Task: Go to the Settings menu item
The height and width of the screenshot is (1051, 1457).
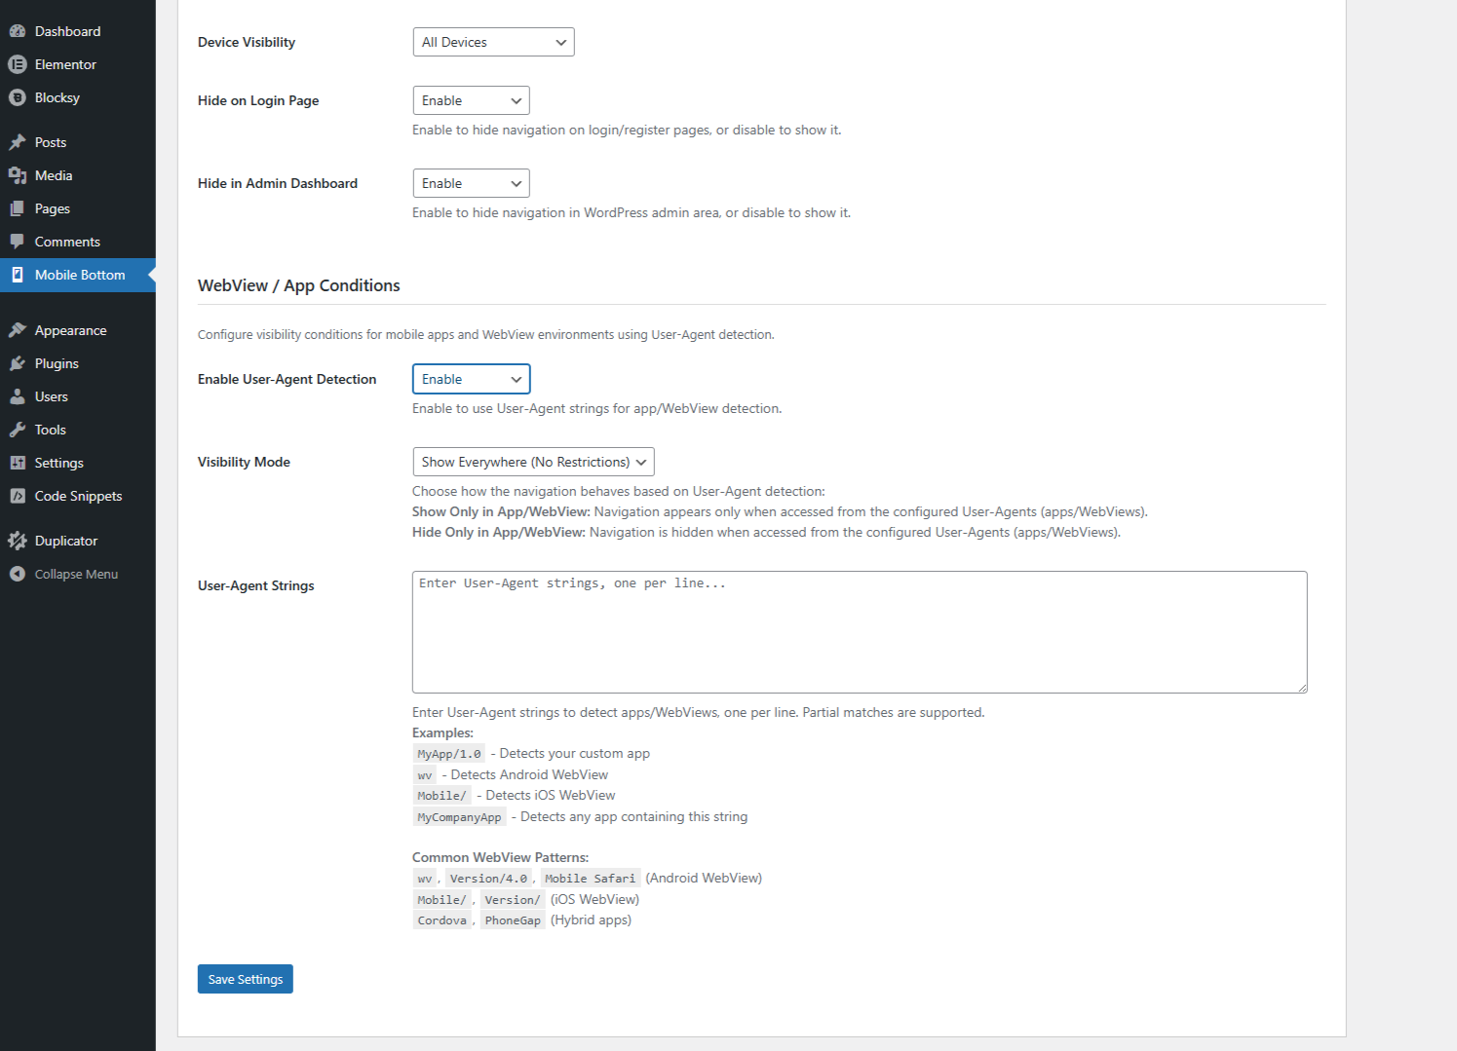Action: [x=58, y=463]
